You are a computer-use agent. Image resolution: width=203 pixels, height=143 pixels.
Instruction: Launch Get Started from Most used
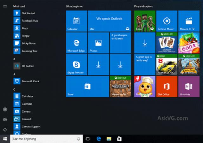point(24,13)
